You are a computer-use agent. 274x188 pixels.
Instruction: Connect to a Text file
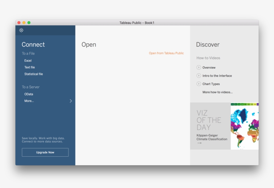pyautogui.click(x=29, y=67)
